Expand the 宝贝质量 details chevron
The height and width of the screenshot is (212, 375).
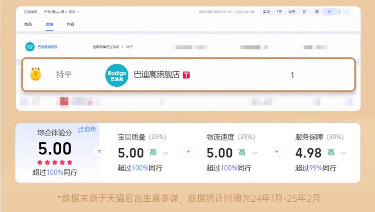click(166, 153)
